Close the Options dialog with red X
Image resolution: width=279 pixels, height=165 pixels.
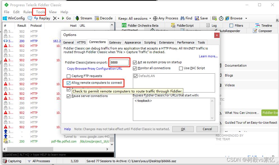pos(217,35)
